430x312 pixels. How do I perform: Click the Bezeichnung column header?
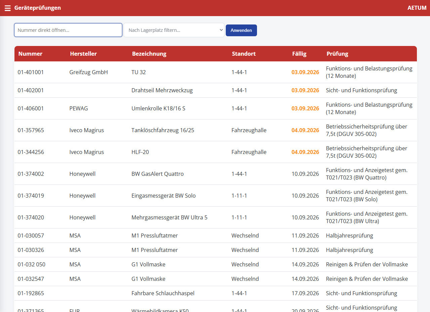point(149,54)
